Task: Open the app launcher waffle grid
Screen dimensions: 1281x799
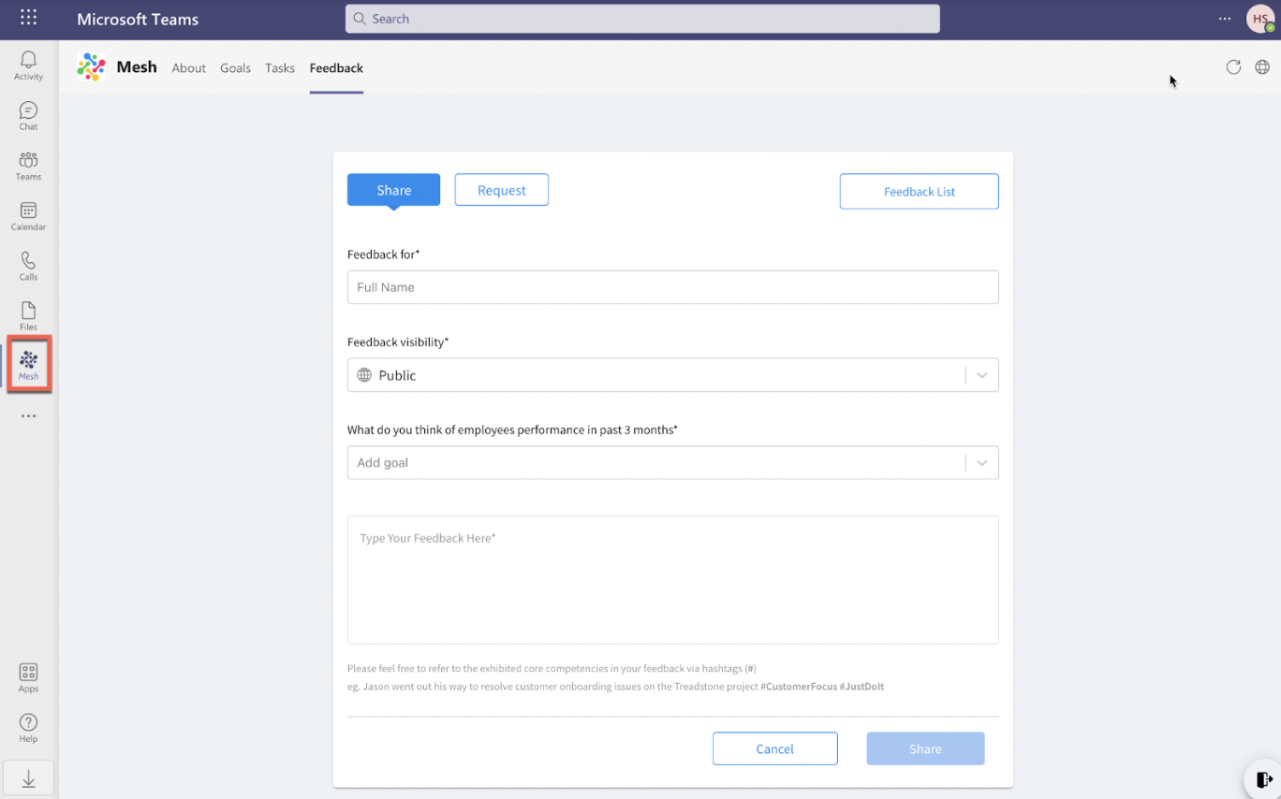Action: point(28,18)
